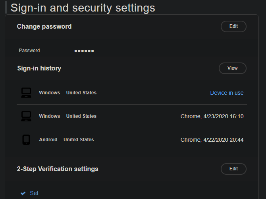Click the Android phone device icon

coord(26,140)
